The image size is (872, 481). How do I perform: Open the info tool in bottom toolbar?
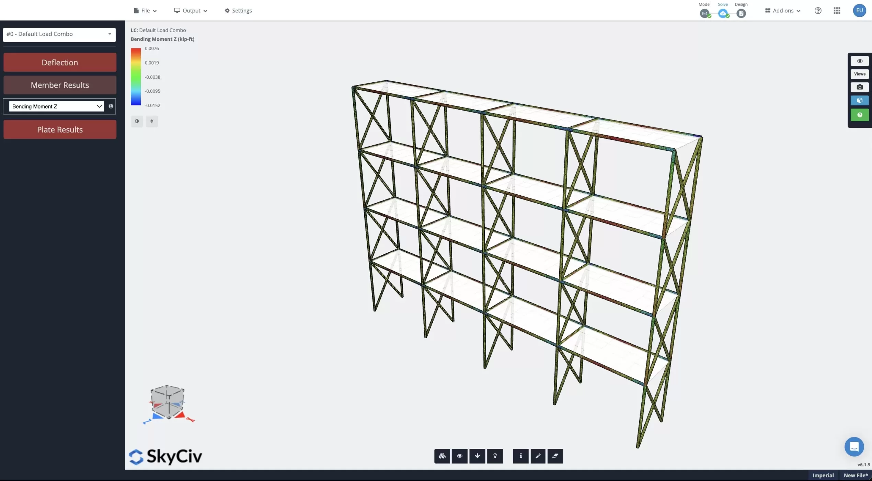point(520,456)
